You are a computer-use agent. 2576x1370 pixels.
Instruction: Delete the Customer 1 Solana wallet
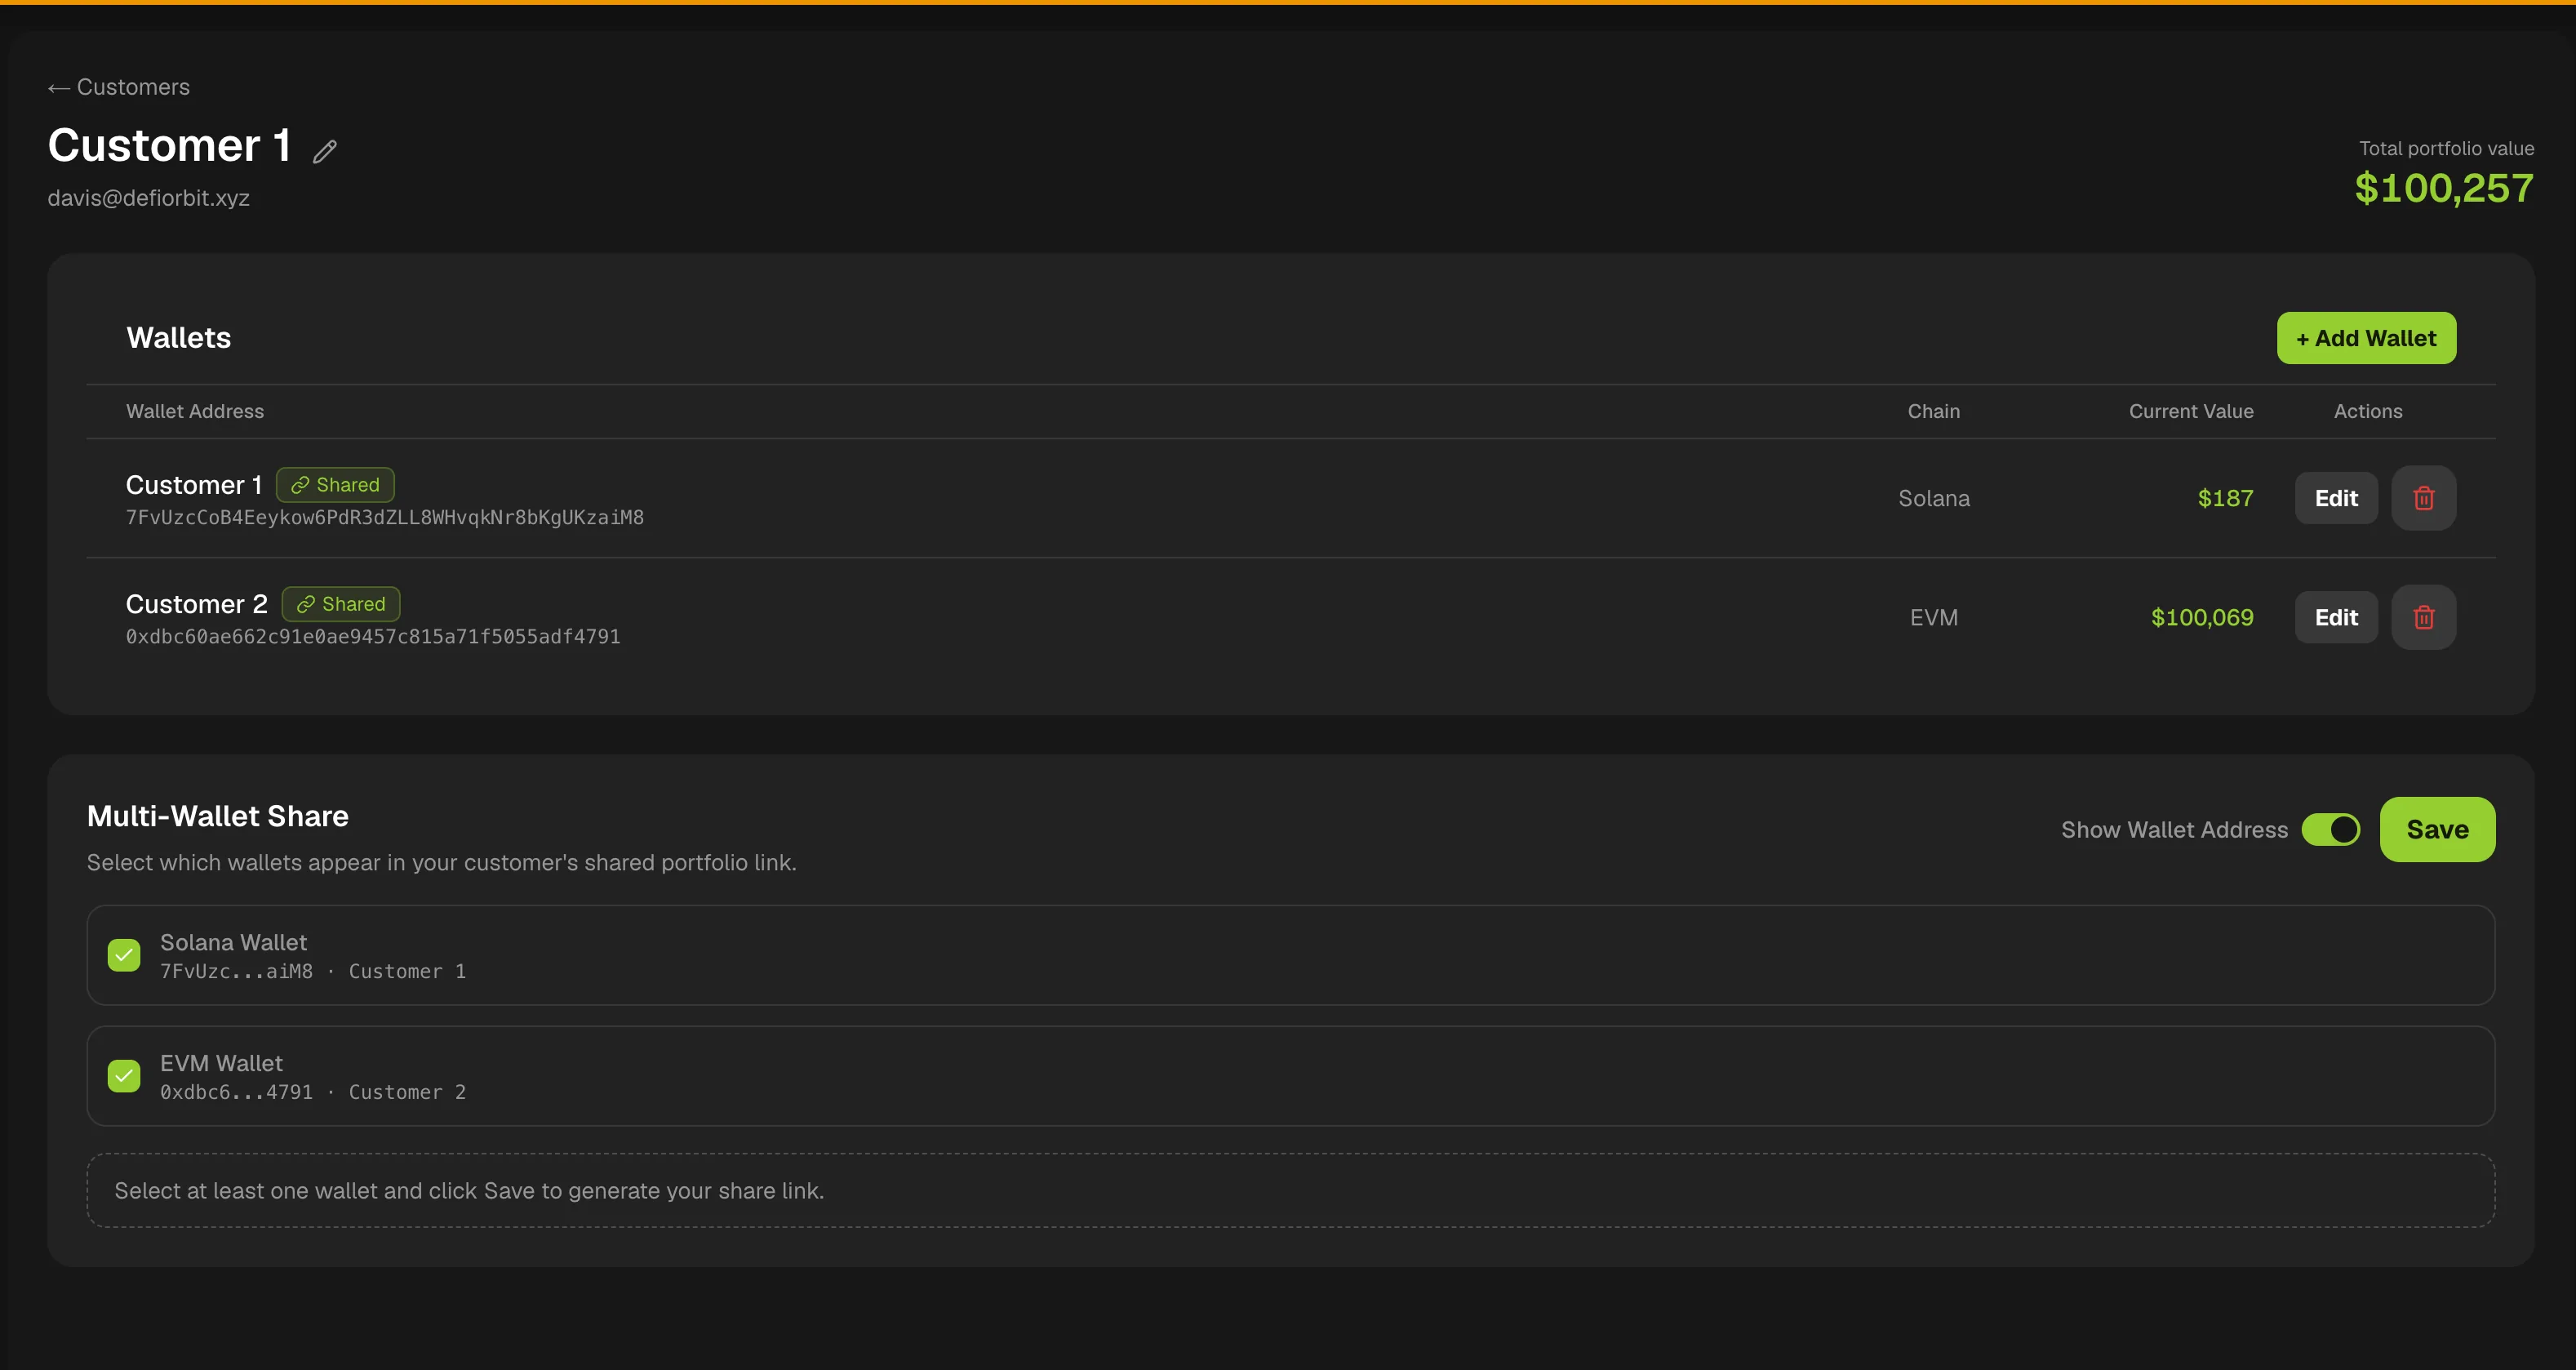click(x=2423, y=498)
